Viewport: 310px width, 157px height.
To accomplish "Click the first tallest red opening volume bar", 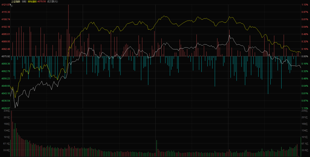I will tap(12, 133).
